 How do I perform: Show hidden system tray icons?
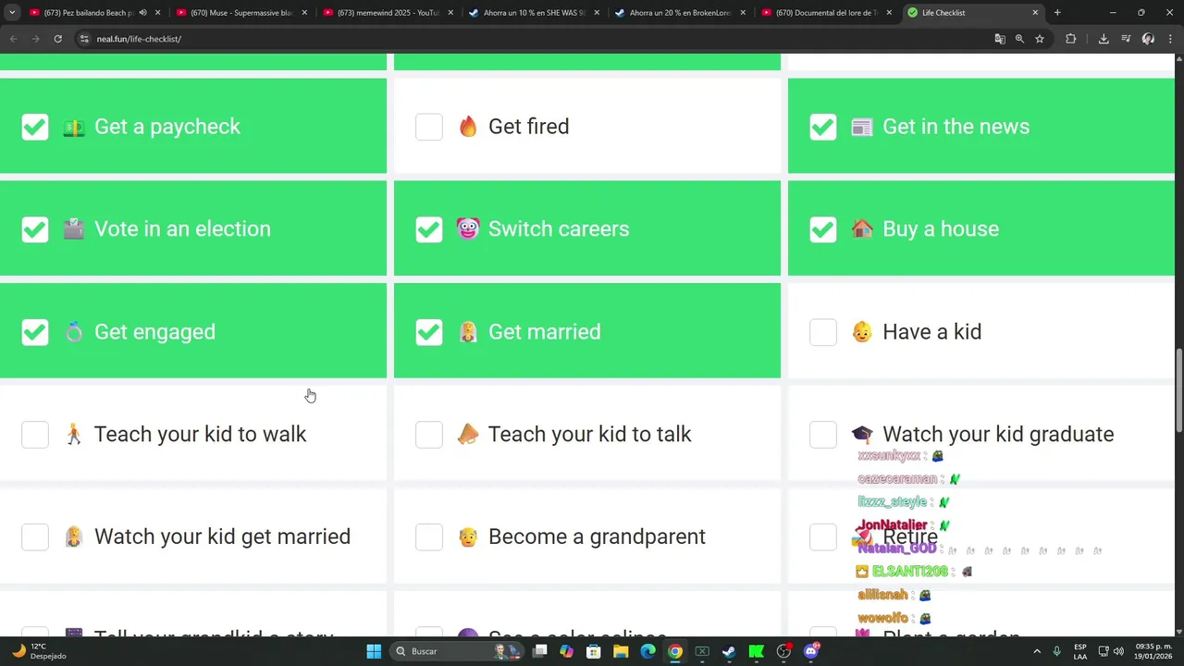(x=1037, y=651)
